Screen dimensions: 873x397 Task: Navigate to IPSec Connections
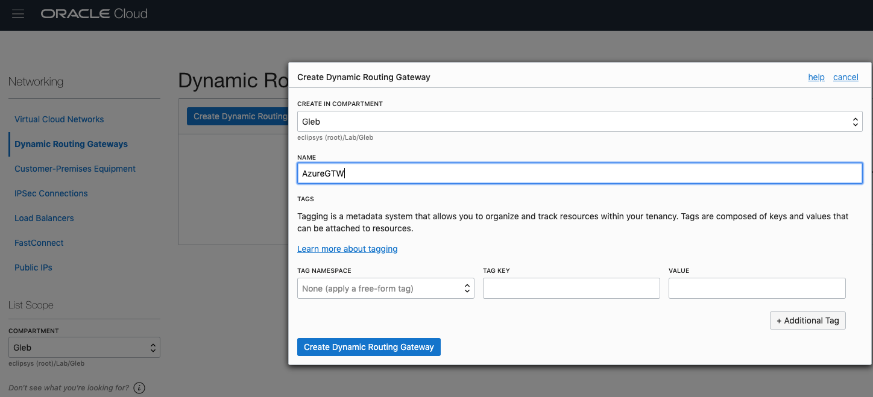point(51,193)
